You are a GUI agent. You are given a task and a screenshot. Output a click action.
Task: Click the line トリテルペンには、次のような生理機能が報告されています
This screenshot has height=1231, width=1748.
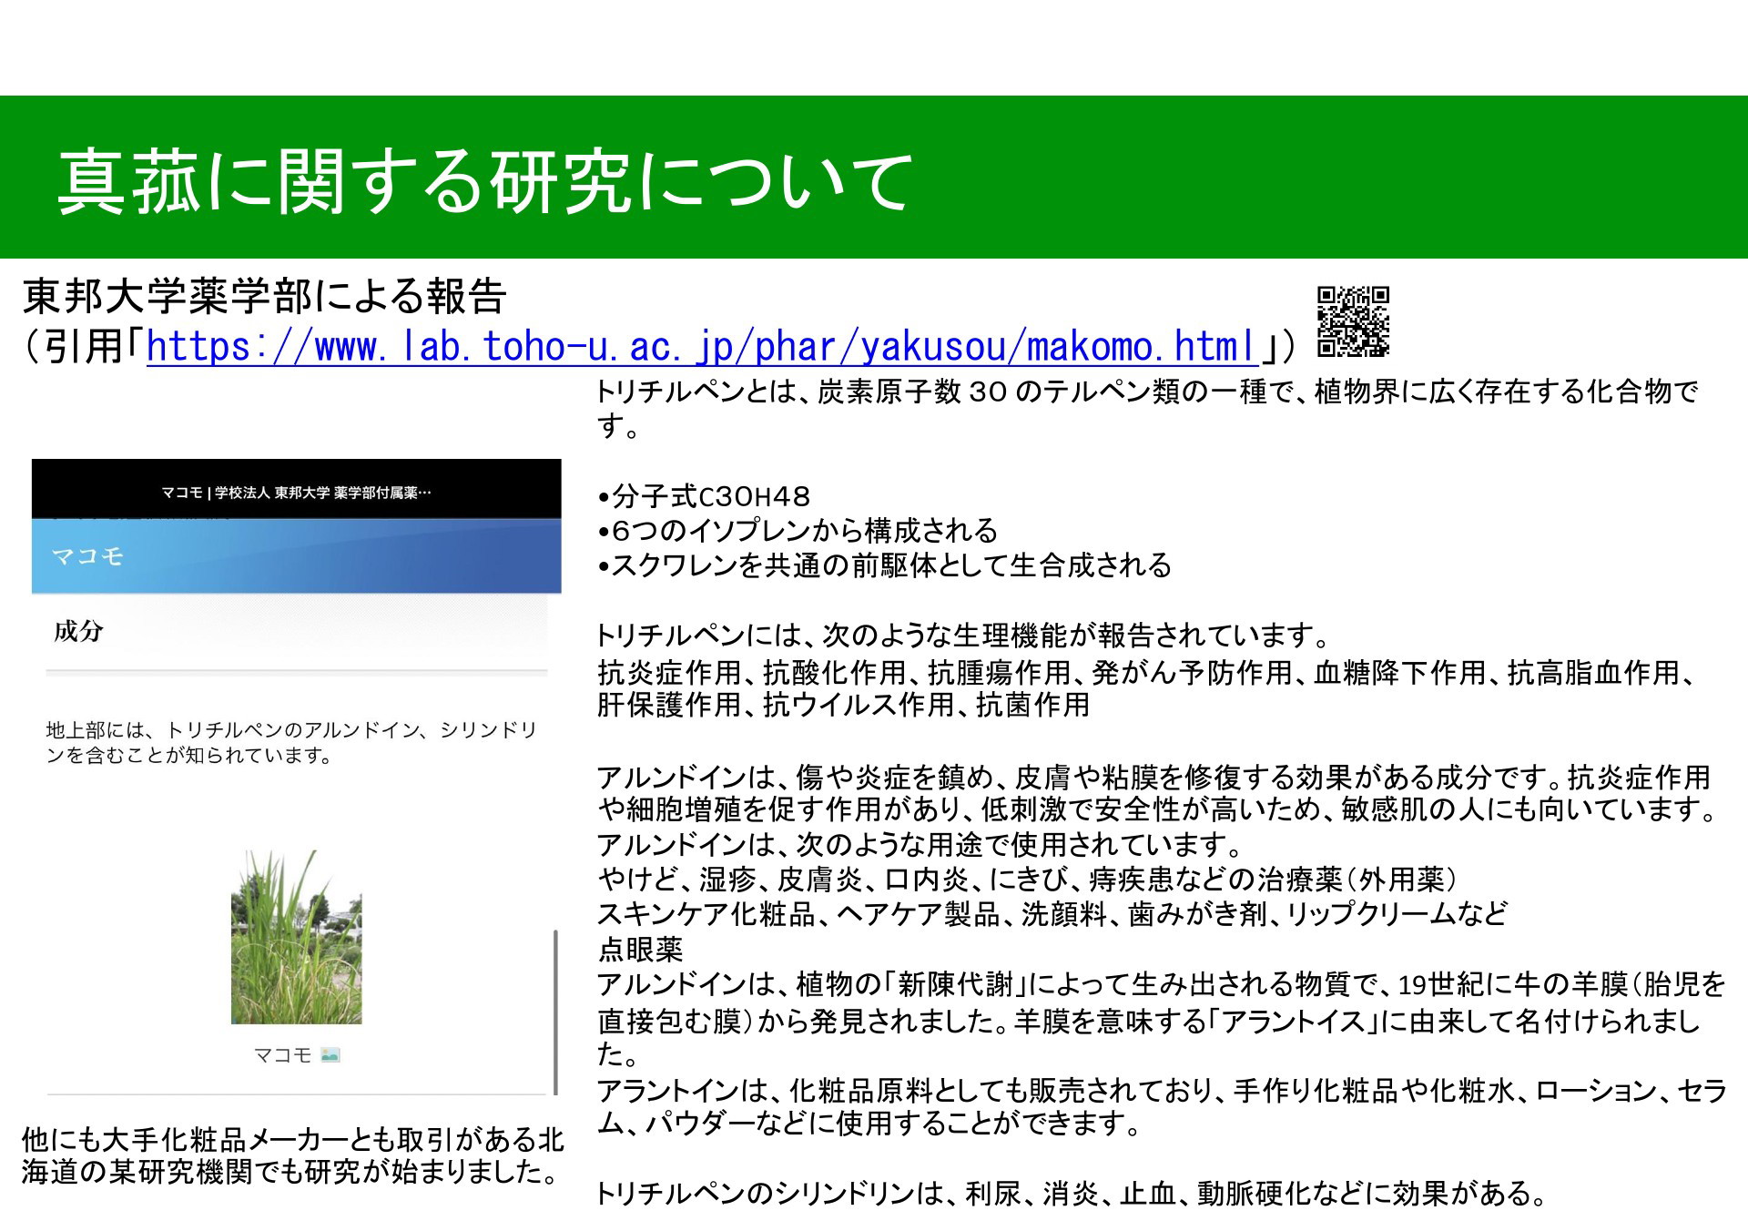coord(964,635)
